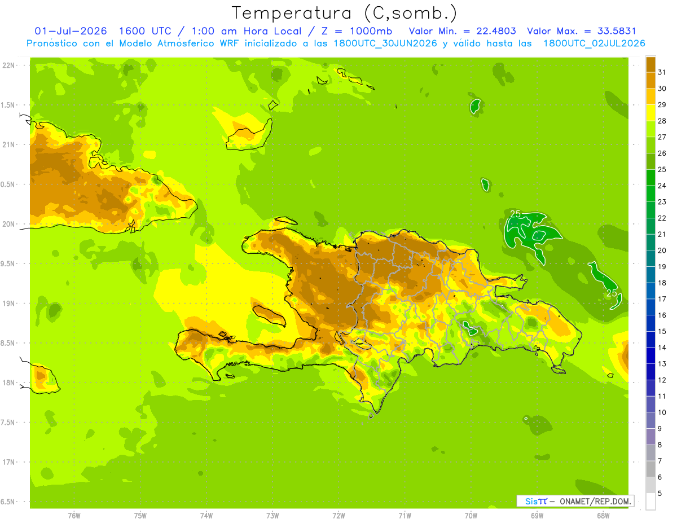Click the "69W" longitude axis label
Image resolution: width=677 pixels, height=523 pixels.
pos(537,516)
